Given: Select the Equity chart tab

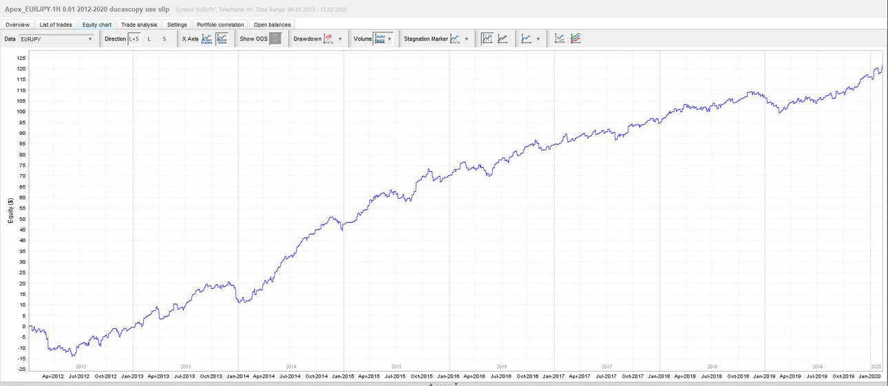Looking at the screenshot, I should (x=96, y=24).
